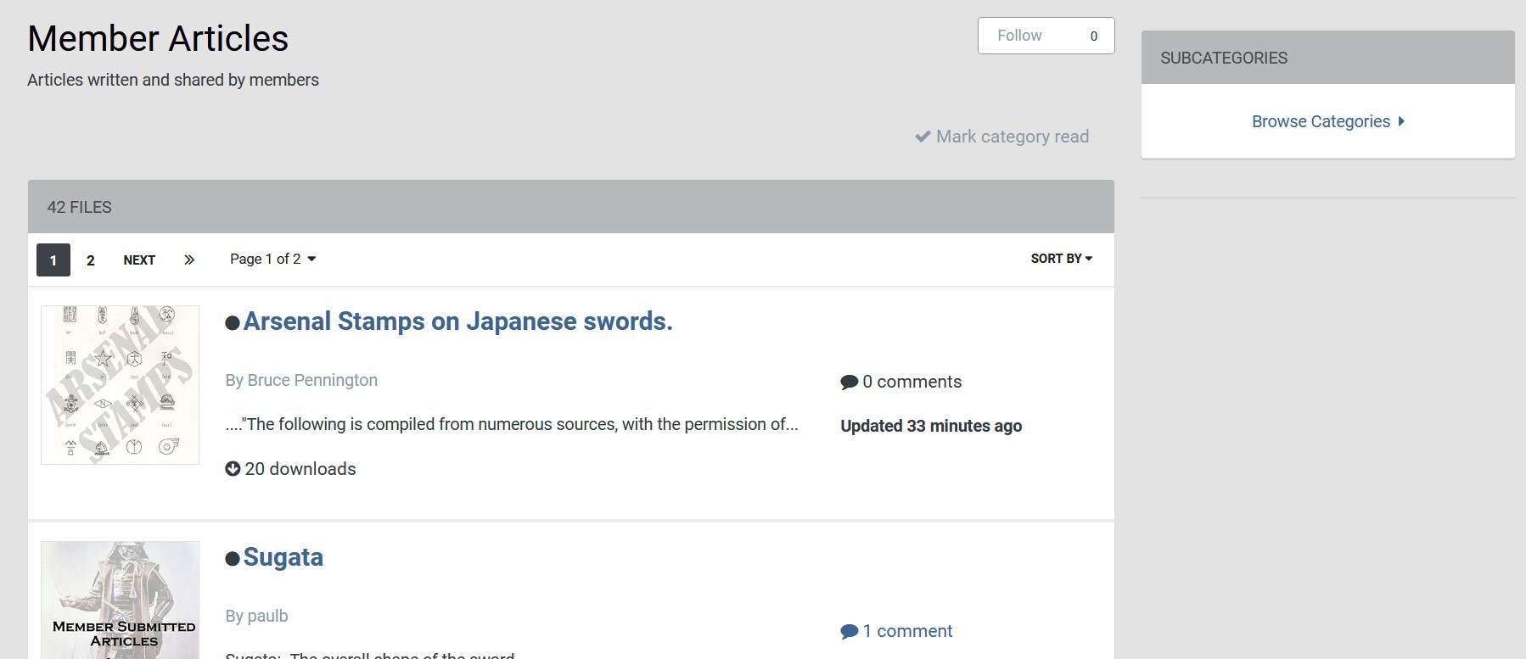Click the speech bubble beside 1 comment

[x=849, y=632]
